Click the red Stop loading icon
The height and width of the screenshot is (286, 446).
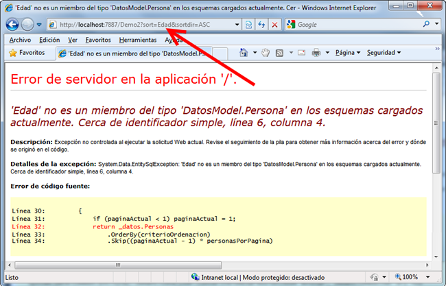(274, 25)
